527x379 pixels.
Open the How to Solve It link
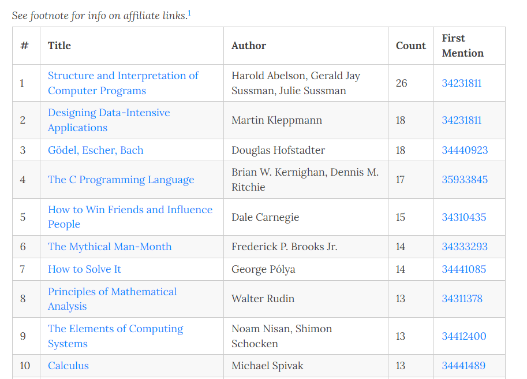click(84, 269)
